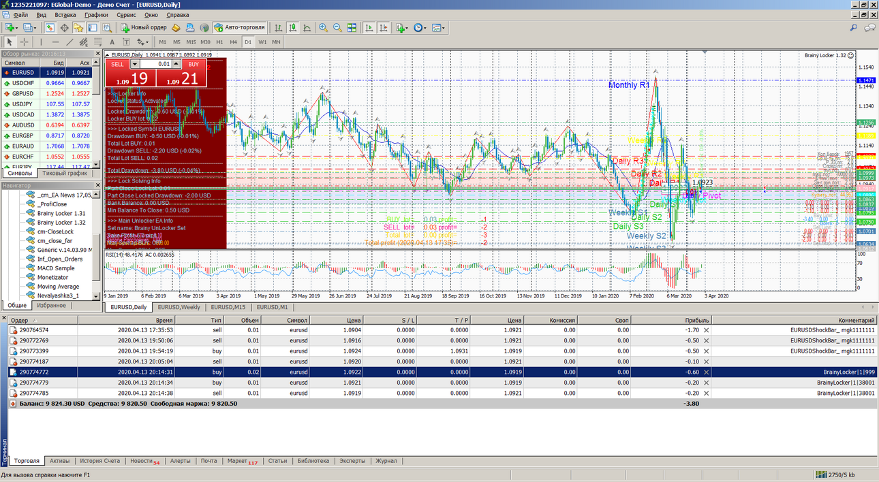Open the Tile Windows layout icon
The image size is (879, 482).
[x=352, y=28]
